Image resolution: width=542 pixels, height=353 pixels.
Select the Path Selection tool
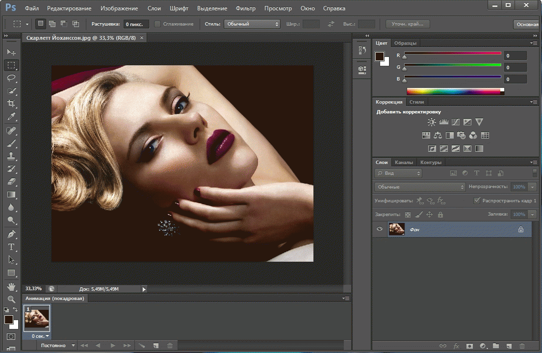click(11, 260)
